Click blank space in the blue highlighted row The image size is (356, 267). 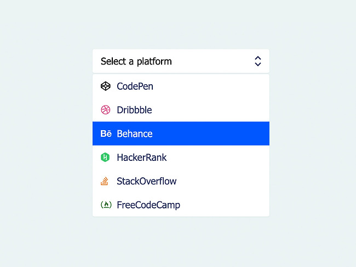(x=211, y=133)
